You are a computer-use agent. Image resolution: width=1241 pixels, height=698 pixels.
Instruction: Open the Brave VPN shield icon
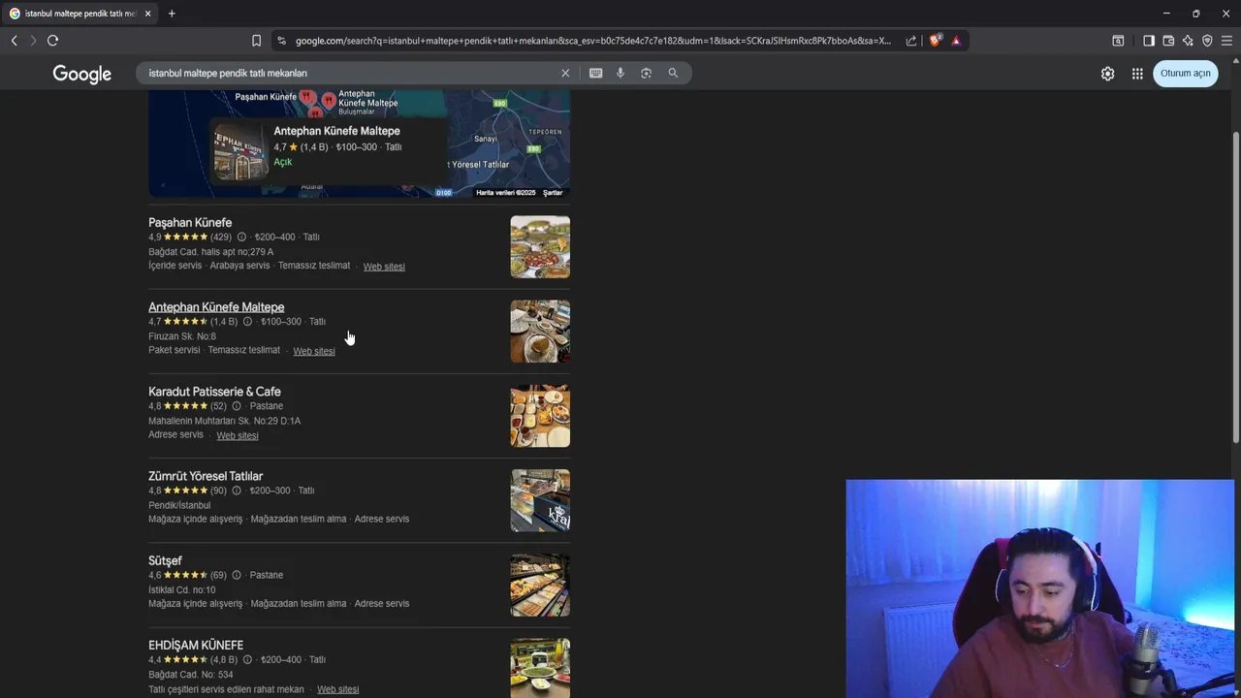pyautogui.click(x=1207, y=41)
